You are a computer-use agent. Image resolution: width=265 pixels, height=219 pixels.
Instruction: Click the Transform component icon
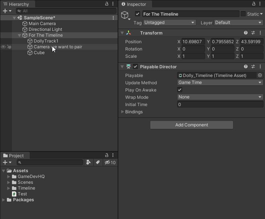129,33
